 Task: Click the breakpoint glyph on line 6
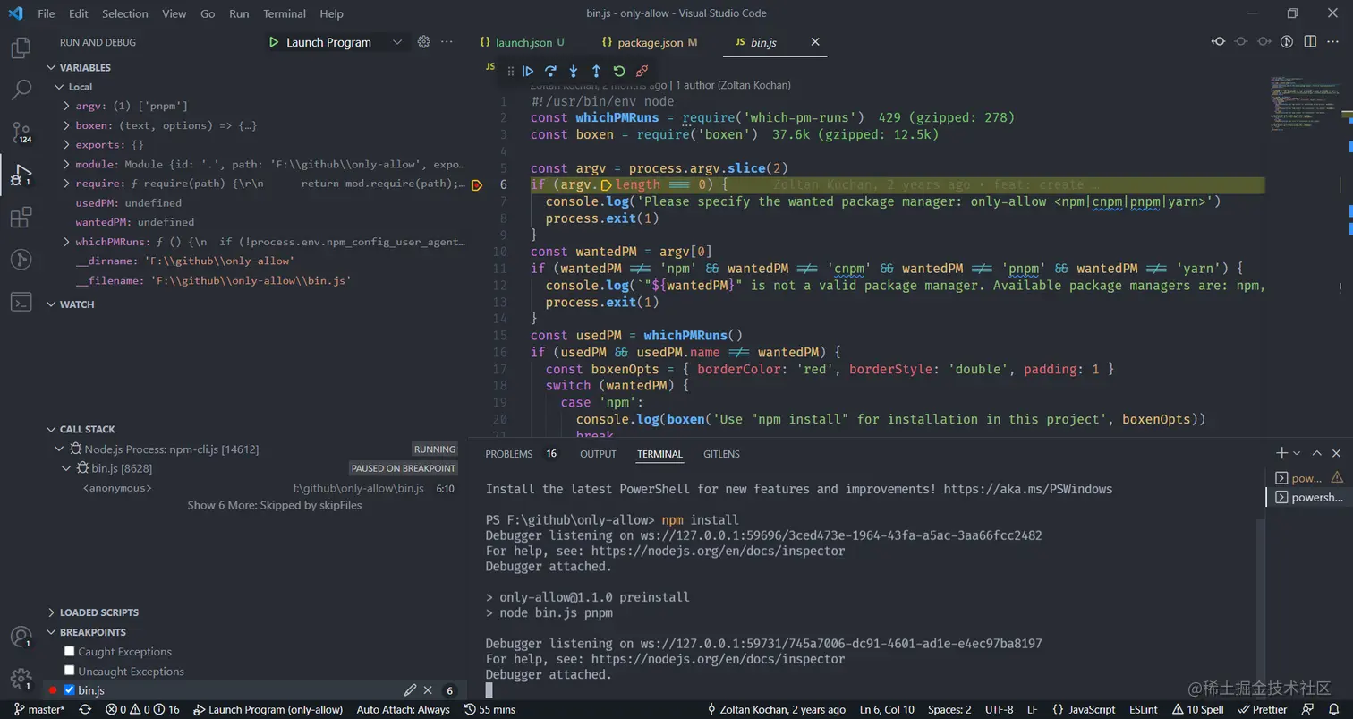(477, 185)
